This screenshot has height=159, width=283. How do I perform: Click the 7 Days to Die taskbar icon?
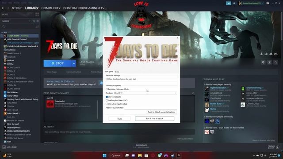coord(179,155)
